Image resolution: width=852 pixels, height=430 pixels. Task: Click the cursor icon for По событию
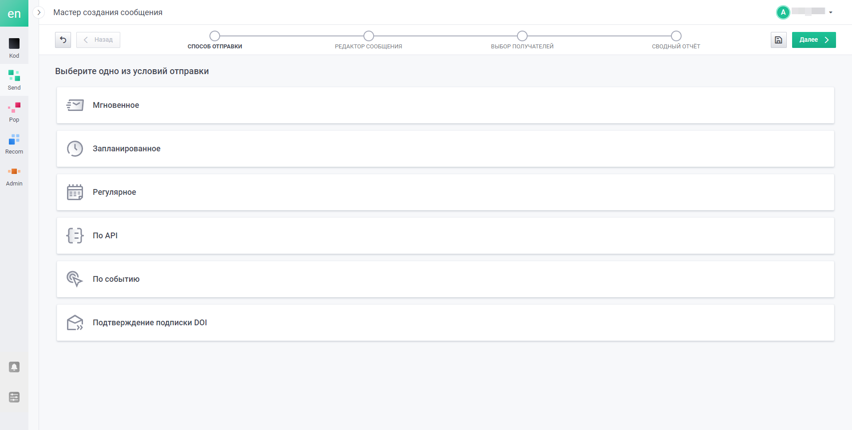click(x=75, y=279)
